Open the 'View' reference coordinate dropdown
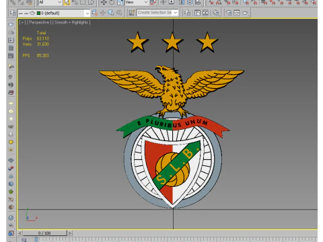The image size is (323, 242). [x=137, y=2]
